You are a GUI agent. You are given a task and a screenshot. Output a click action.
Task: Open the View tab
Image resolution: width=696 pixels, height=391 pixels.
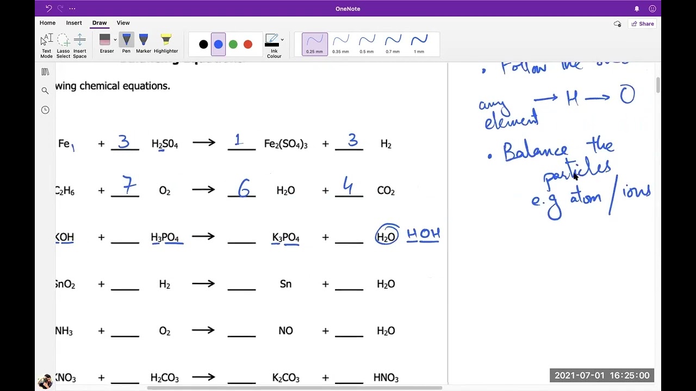123,23
